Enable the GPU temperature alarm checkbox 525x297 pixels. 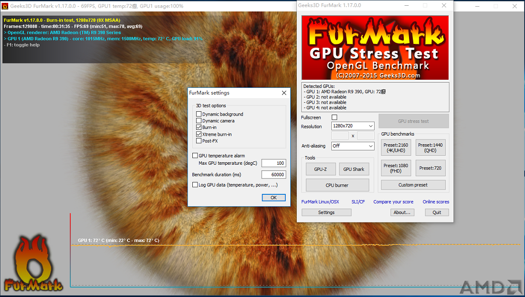195,156
